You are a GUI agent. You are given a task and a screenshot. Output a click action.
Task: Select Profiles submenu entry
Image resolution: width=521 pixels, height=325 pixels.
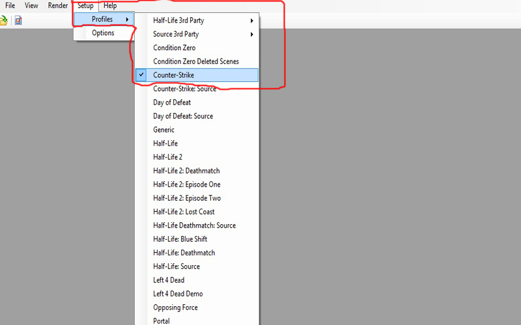coord(104,19)
